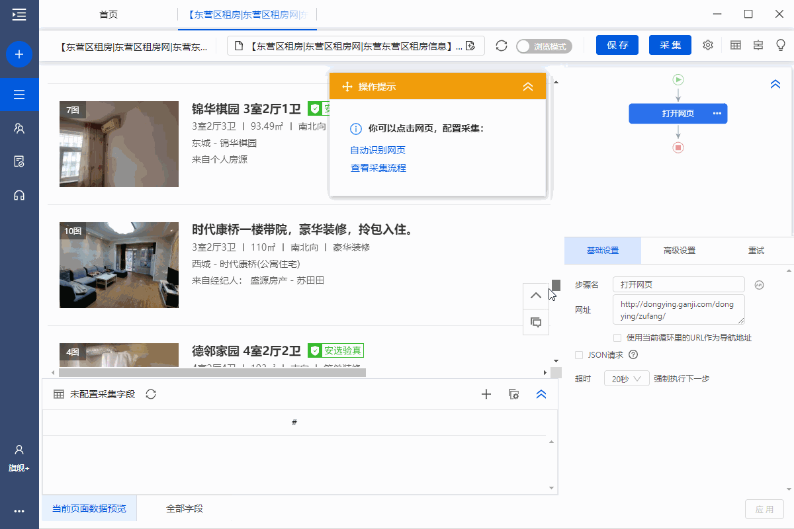Click the green start node in workflow
This screenshot has width=794, height=529.
[x=678, y=80]
